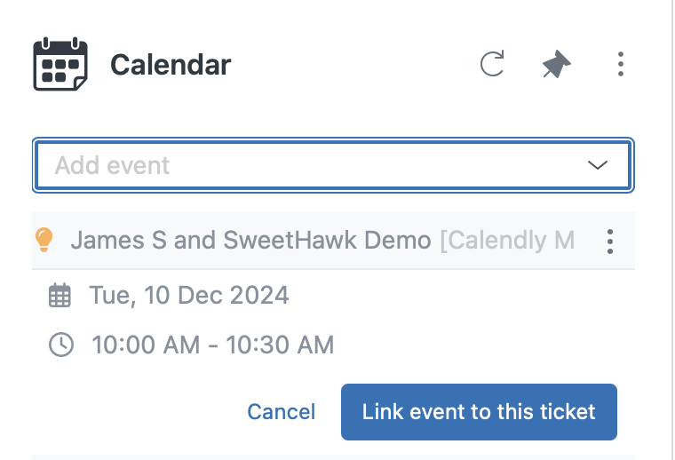The width and height of the screenshot is (675, 460).
Task: Refresh the Calendar panel
Action: pos(492,64)
